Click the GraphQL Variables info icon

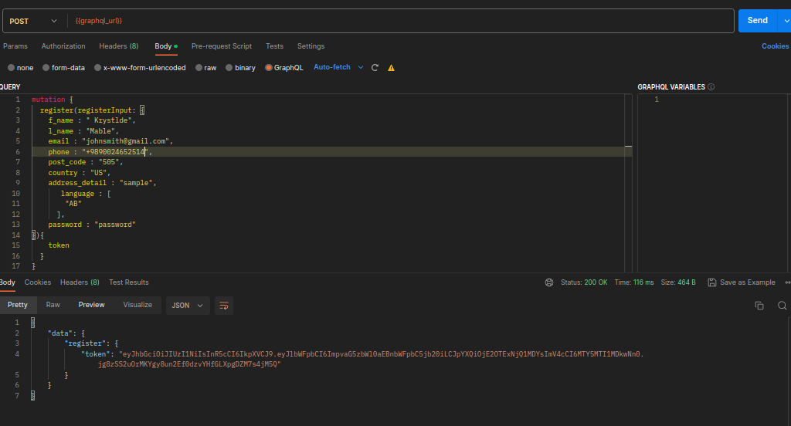tap(711, 86)
